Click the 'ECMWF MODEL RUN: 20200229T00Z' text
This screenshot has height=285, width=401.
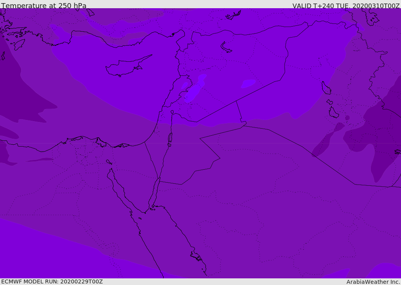[x=52, y=281]
